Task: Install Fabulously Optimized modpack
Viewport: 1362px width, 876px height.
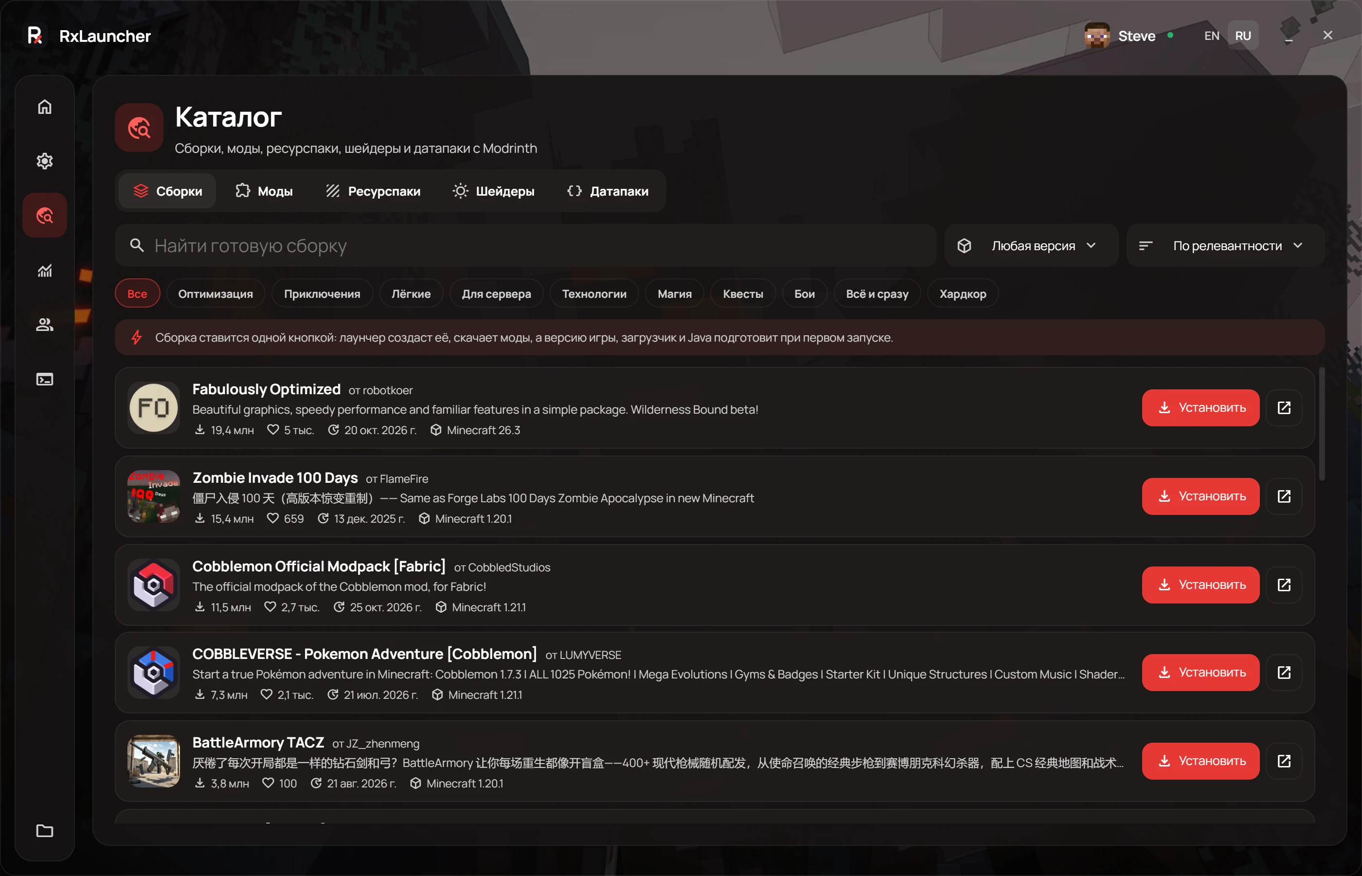Action: pos(1201,408)
